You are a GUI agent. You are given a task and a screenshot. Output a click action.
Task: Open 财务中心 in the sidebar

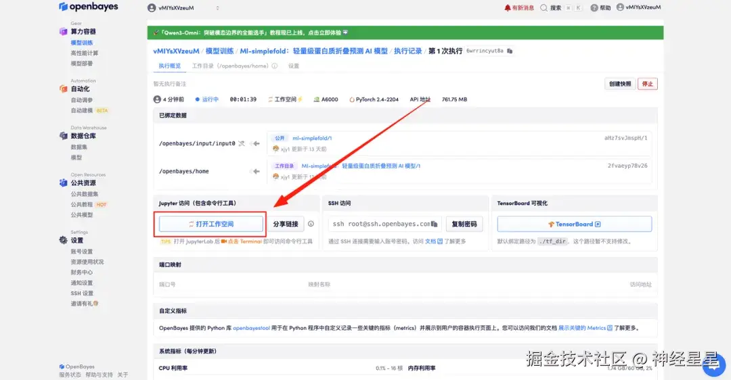[x=82, y=272]
